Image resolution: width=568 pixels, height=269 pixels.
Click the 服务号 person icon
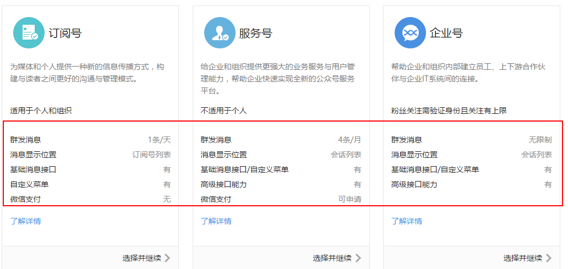pos(220,33)
